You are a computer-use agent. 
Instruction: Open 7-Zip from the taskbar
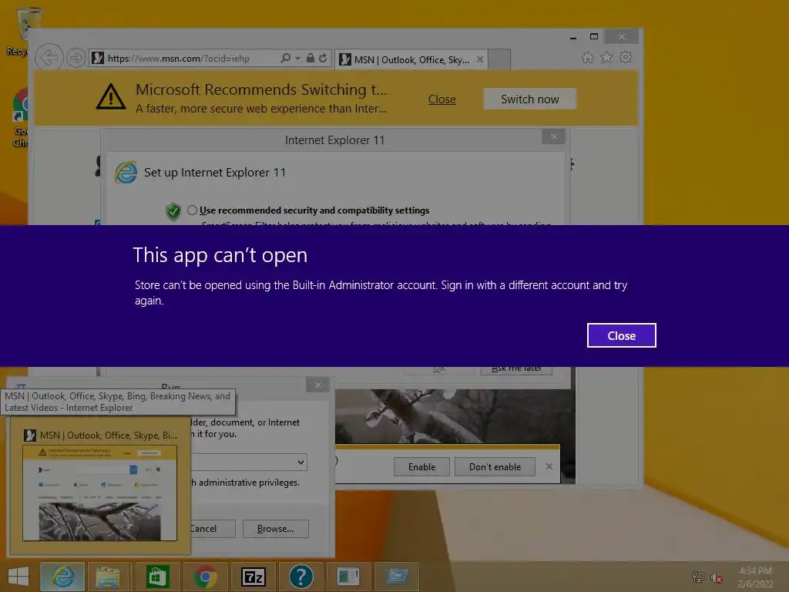point(253,577)
